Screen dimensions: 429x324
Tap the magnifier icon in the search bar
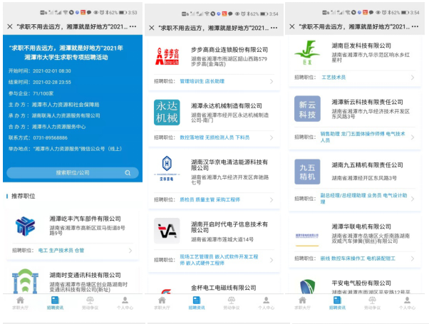(128, 173)
